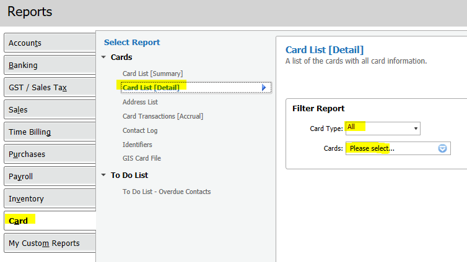Select Card Transactions [Accrual] report
The image size is (467, 262).
[162, 116]
